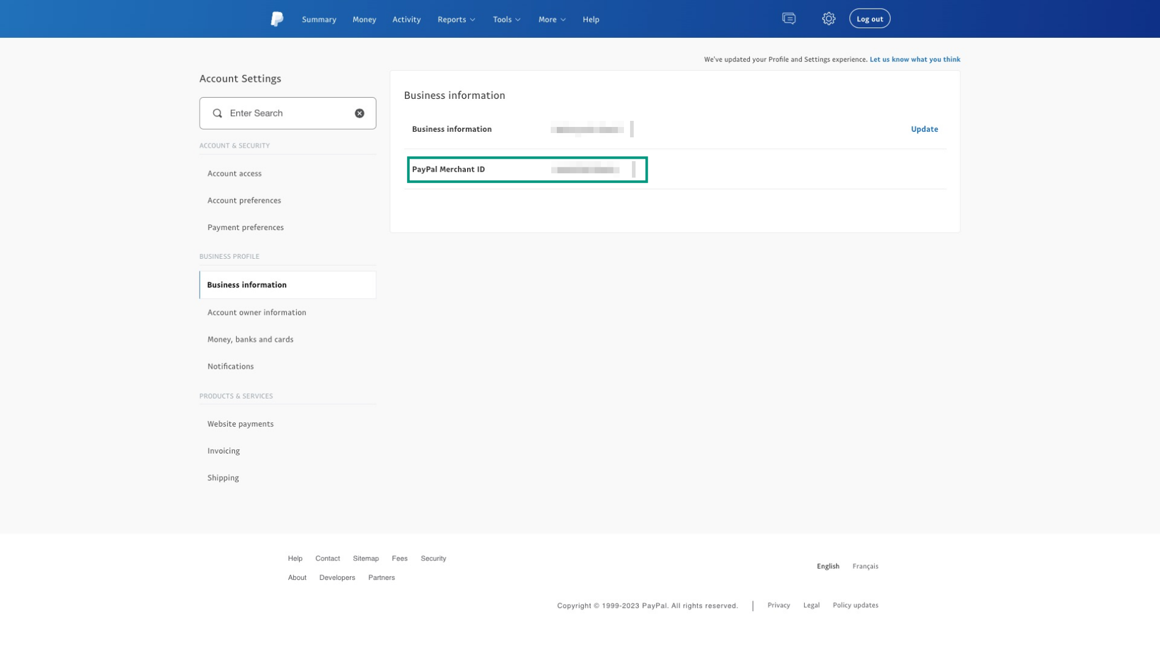Image resolution: width=1160 pixels, height=647 pixels.
Task: Switch language to Français
Action: click(865, 566)
